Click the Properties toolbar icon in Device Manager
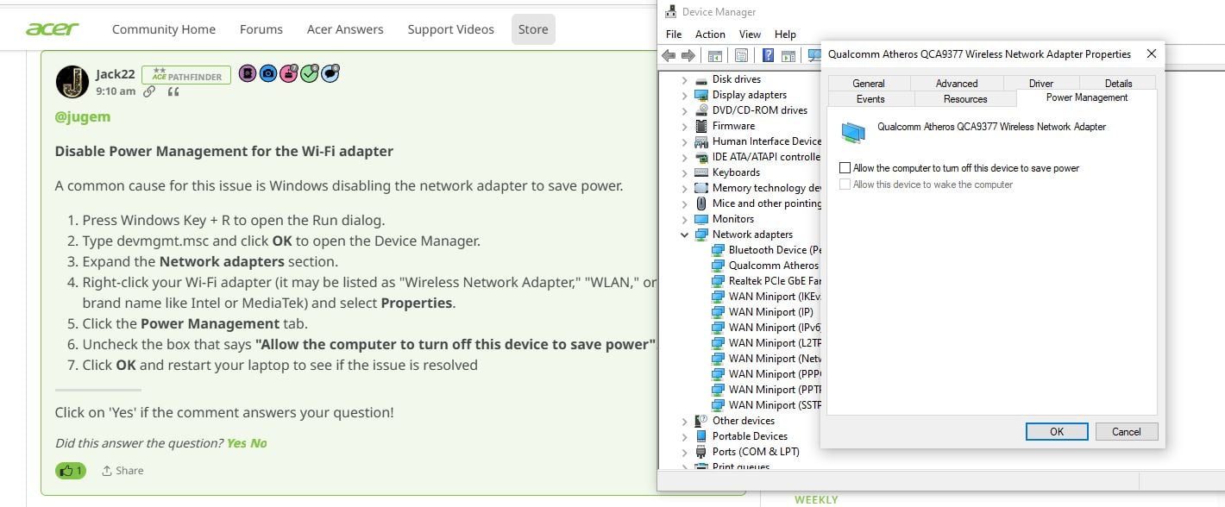 [x=741, y=55]
